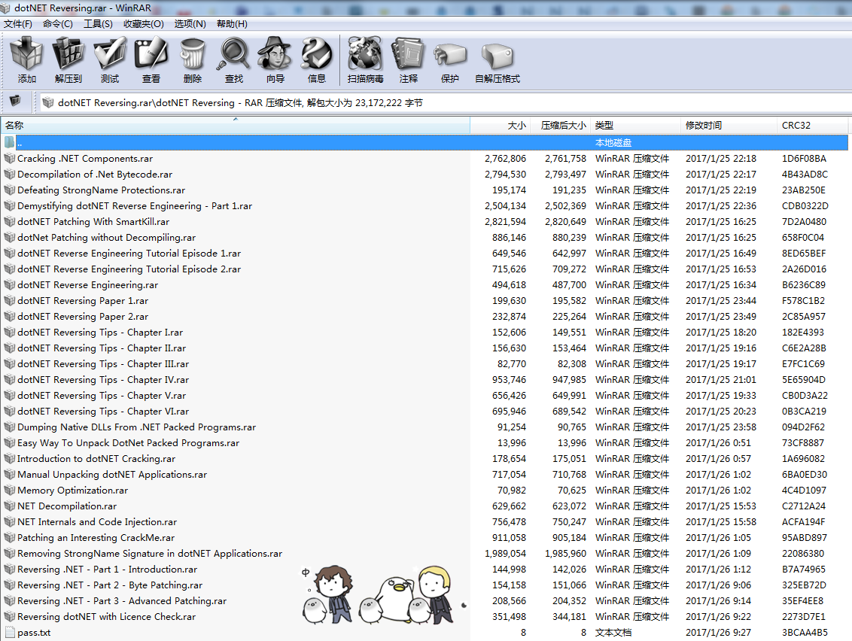Open the 收藏夹(O) menu
This screenshot has height=641, width=852.
pos(144,24)
